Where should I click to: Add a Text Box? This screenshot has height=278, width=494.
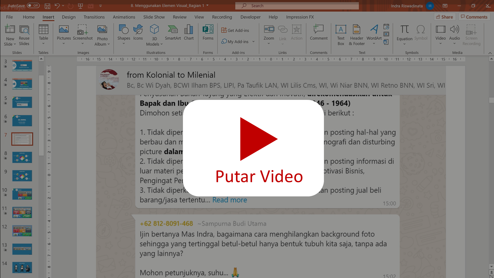point(341,30)
